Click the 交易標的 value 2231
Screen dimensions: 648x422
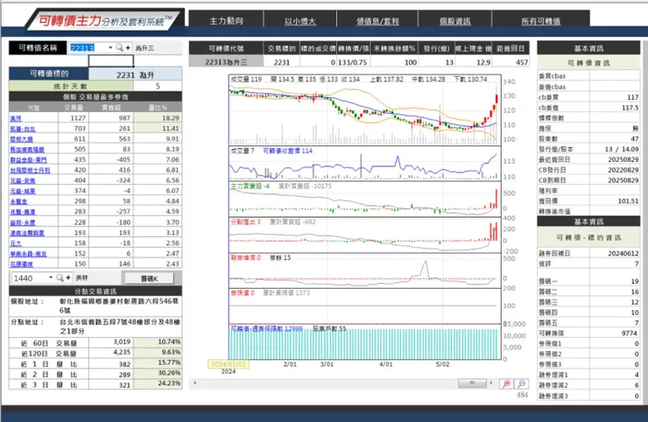click(x=282, y=62)
